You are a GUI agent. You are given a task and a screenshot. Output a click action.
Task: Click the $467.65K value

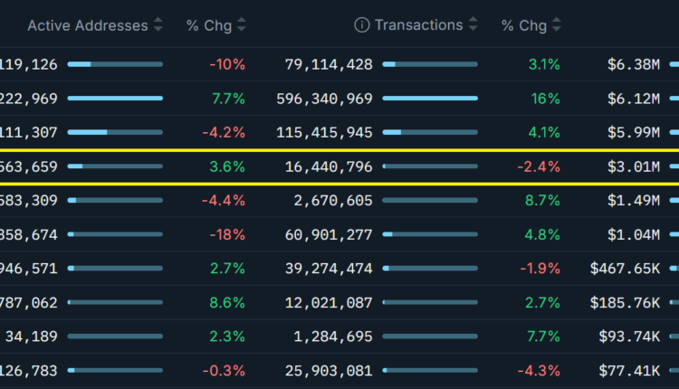pos(625,269)
